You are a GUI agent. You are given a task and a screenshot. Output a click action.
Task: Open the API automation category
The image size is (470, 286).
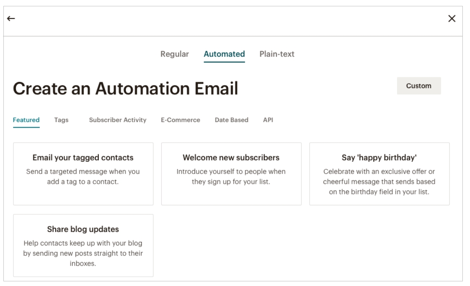[268, 120]
